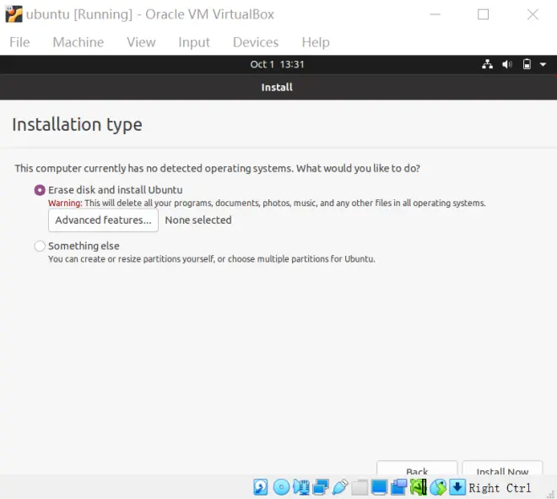The width and height of the screenshot is (557, 499).
Task: Expand the Ubuntu system menu arrow
Action: coord(543,65)
